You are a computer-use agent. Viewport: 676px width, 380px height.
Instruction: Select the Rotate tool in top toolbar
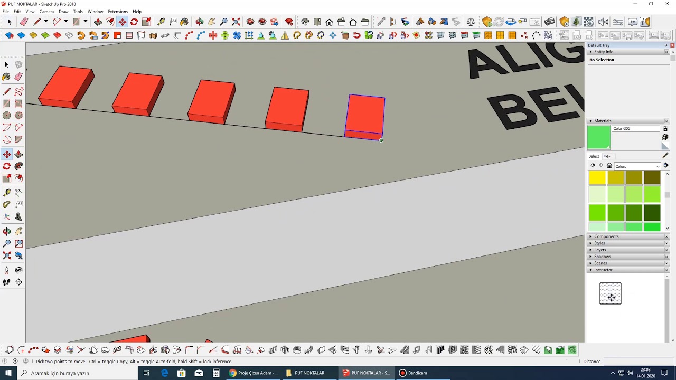click(x=134, y=22)
